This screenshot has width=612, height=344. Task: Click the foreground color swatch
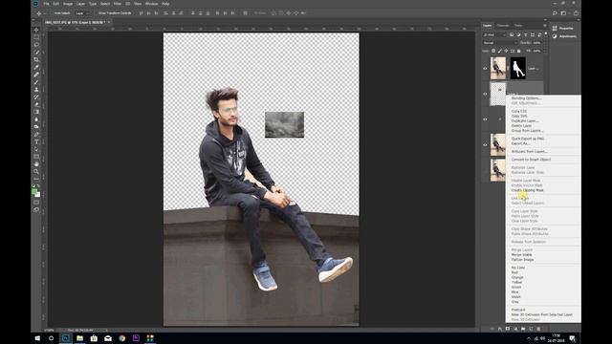point(34,191)
